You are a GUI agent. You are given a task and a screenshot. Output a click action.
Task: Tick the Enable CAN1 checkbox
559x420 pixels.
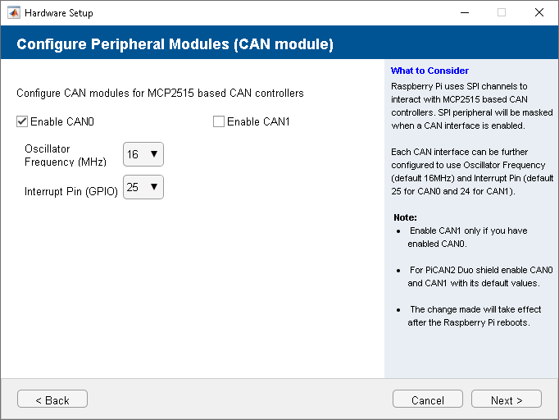[219, 122]
